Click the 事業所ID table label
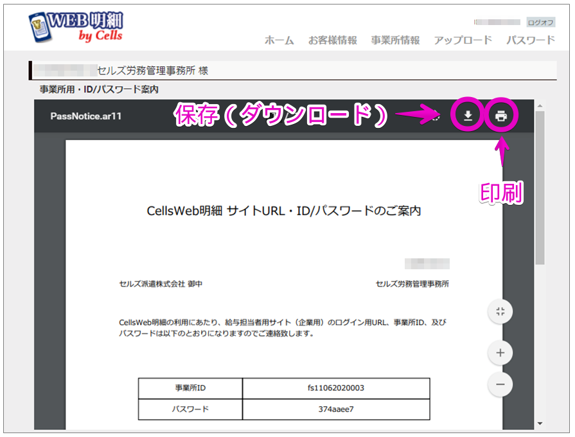Screen dimensions: 575x437 [x=190, y=388]
